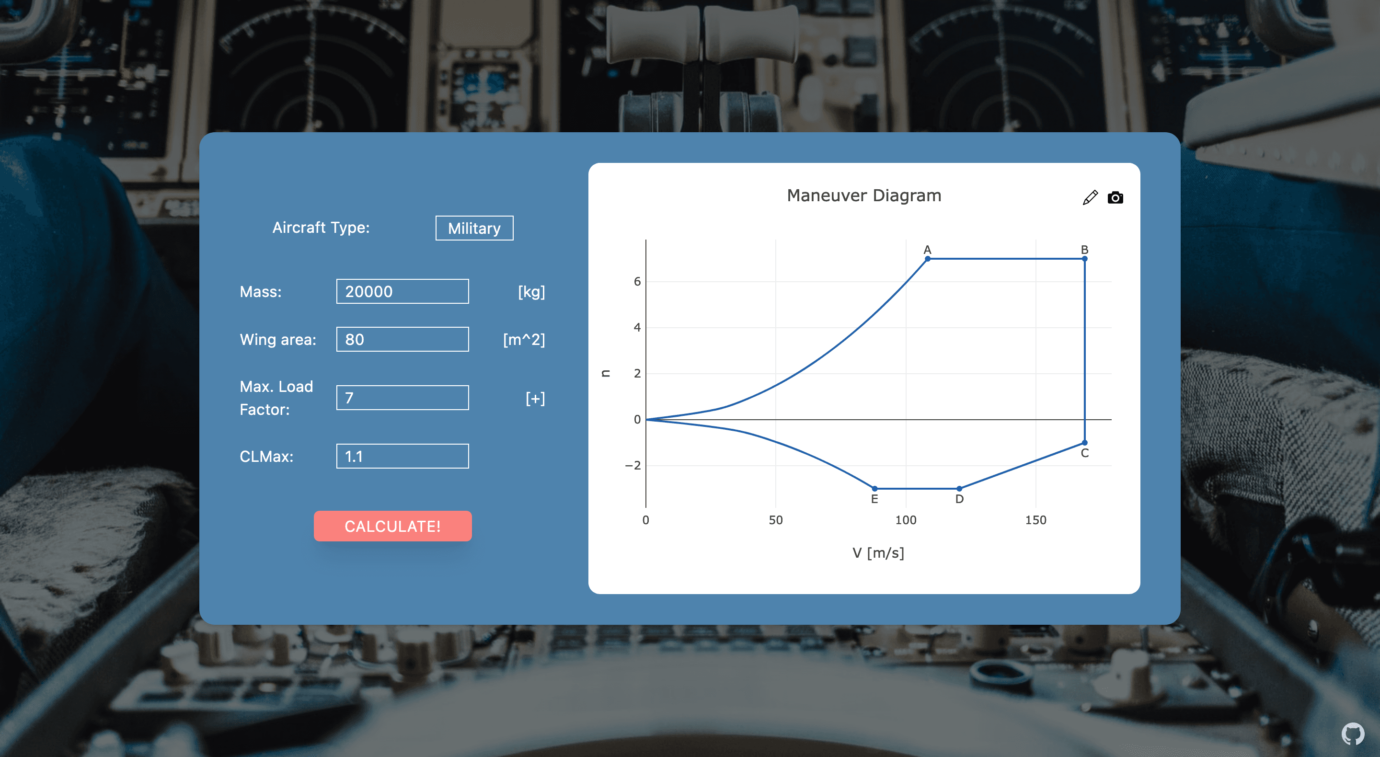Click point E marker on the plot
1380x757 pixels.
tap(874, 489)
